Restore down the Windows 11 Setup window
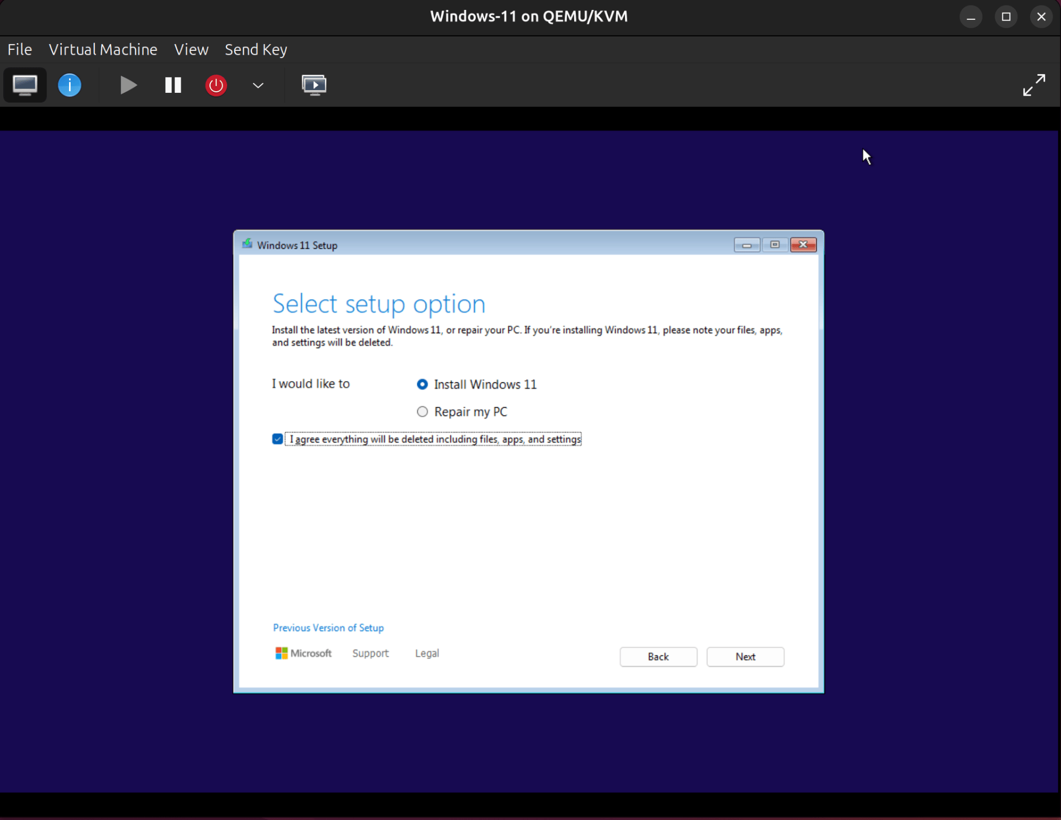 point(775,245)
